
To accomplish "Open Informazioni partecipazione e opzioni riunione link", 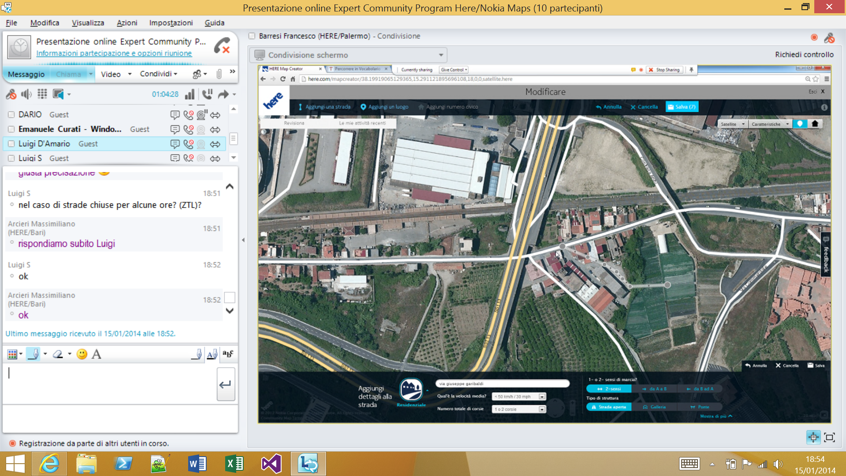I will click(114, 53).
